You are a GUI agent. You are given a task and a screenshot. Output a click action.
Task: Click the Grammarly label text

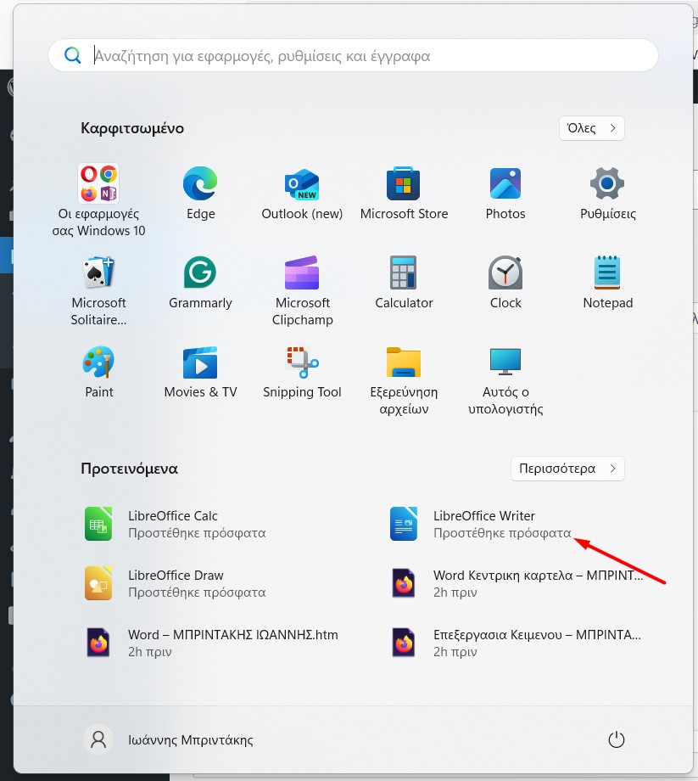[x=200, y=303]
